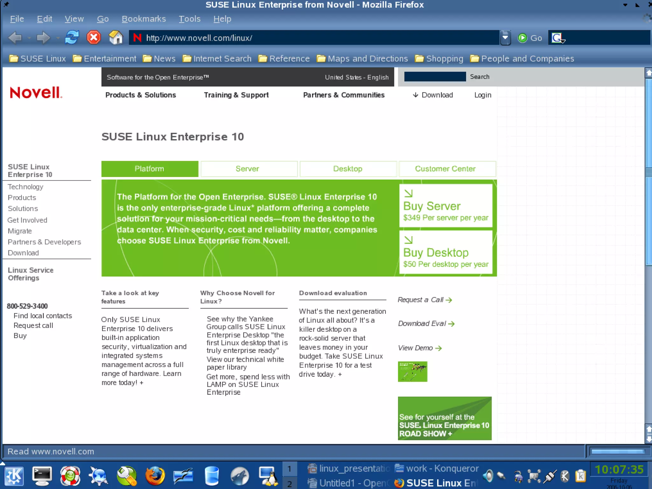Viewport: 652px width, 489px height.
Task: Open Partners & Communities navigation item
Action: [x=344, y=95]
